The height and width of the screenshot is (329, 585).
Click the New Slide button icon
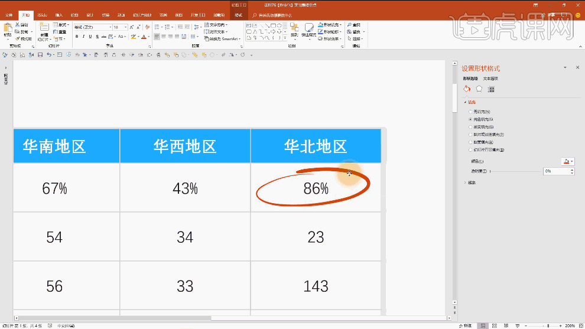44,27
